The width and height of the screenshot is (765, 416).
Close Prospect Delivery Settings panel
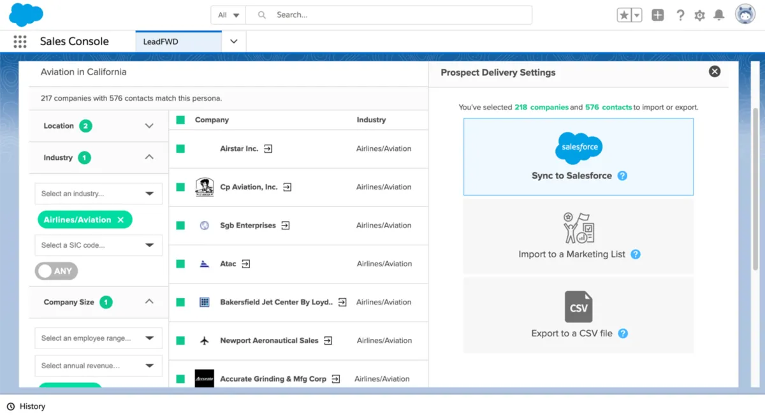pyautogui.click(x=715, y=72)
